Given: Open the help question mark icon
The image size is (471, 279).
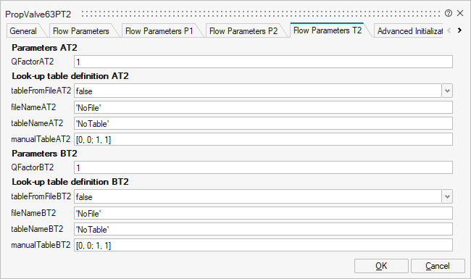Looking at the screenshot, I should click(449, 13).
